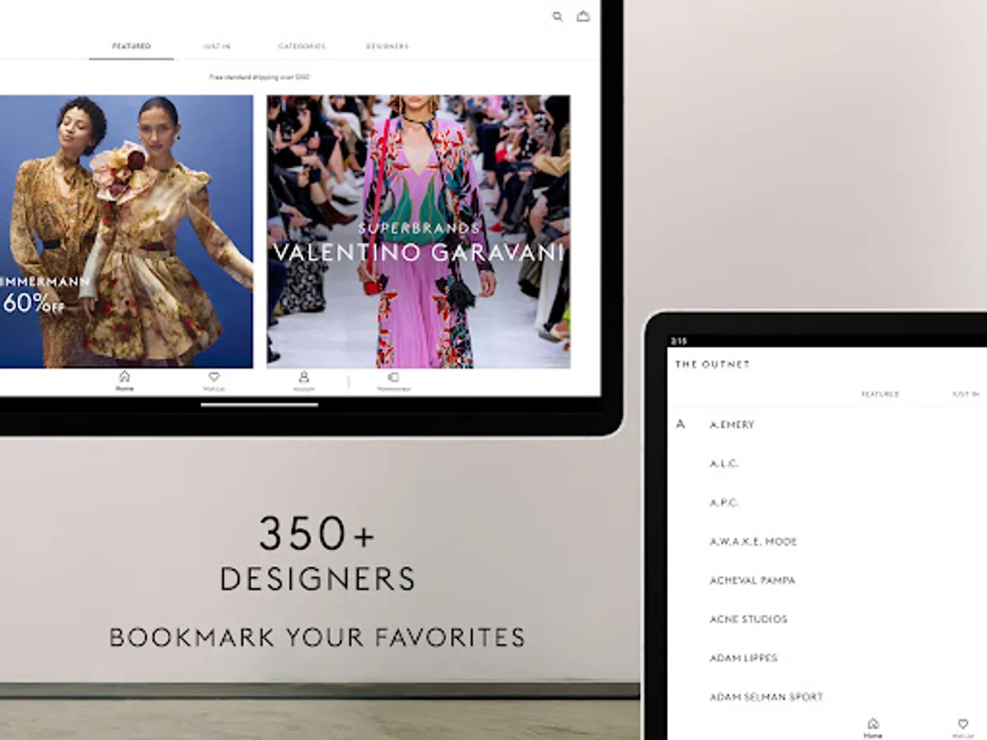987x740 pixels.
Task: Select designer Acheval Pampa
Action: pos(752,580)
